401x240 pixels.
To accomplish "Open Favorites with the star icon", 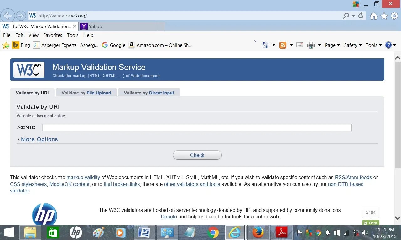I will point(384,16).
